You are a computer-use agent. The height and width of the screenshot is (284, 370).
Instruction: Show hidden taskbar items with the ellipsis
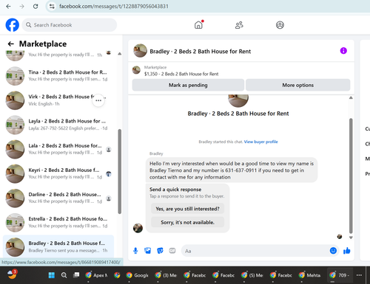[359, 275]
